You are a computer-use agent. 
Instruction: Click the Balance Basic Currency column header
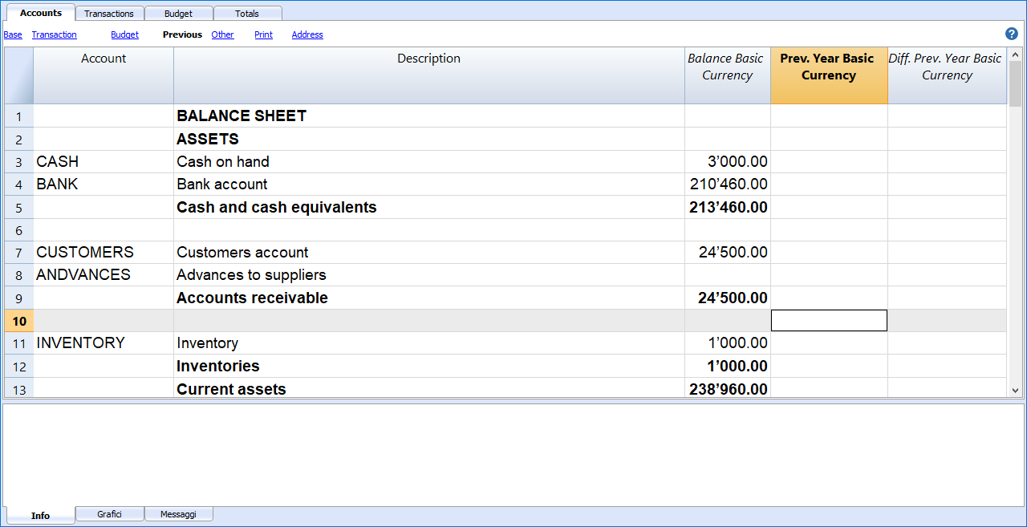[728, 75]
